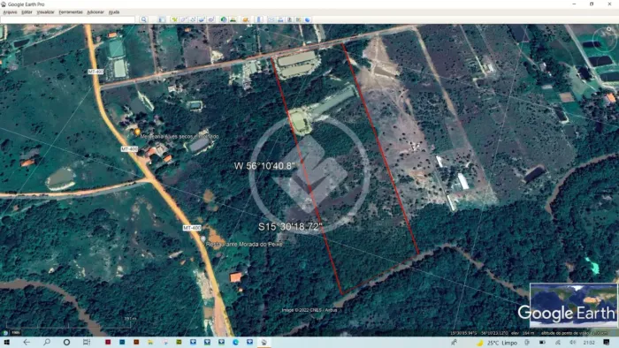
Task: Select the Add Polygon tool
Action: tap(184, 19)
